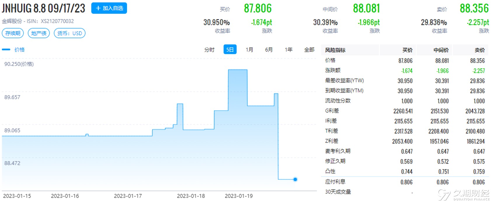Click the latest price data point dot

coord(295,179)
